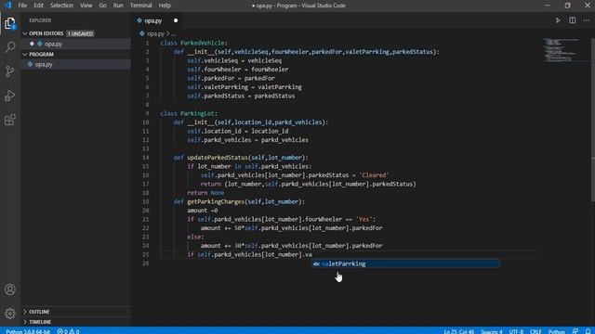Click the return None line
595x334 pixels.
click(205, 193)
